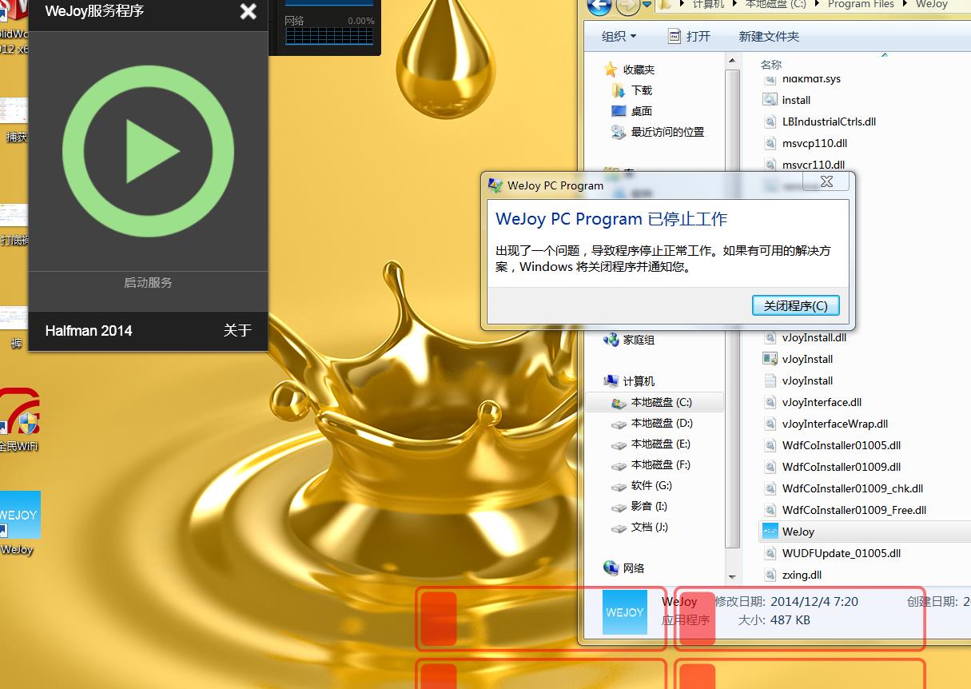The height and width of the screenshot is (689, 971).
Task: Expand the breadcrumb arrow before 本地磁盘 (C:)
Action: [x=735, y=4]
